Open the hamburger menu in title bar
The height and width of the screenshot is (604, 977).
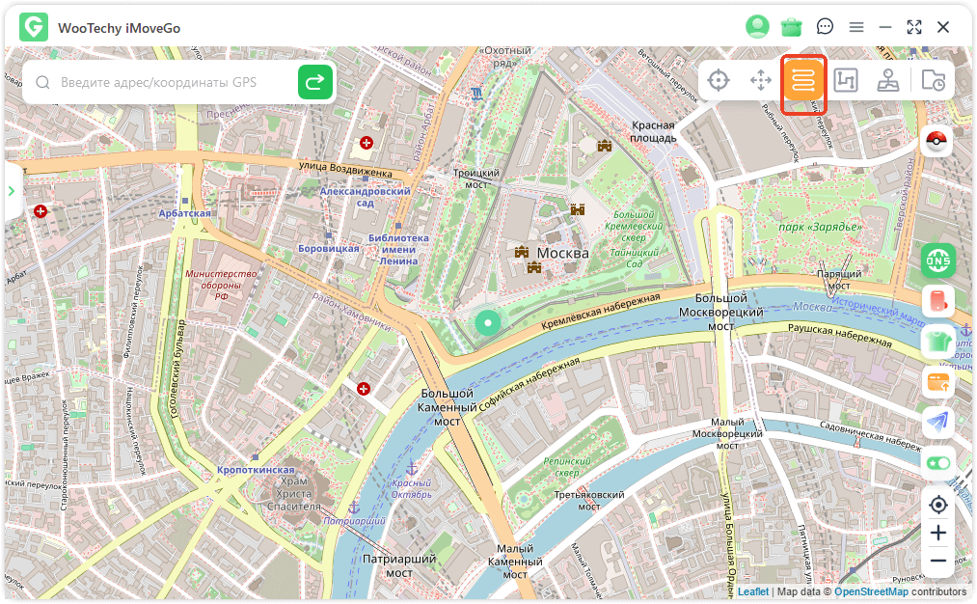pyautogui.click(x=855, y=27)
